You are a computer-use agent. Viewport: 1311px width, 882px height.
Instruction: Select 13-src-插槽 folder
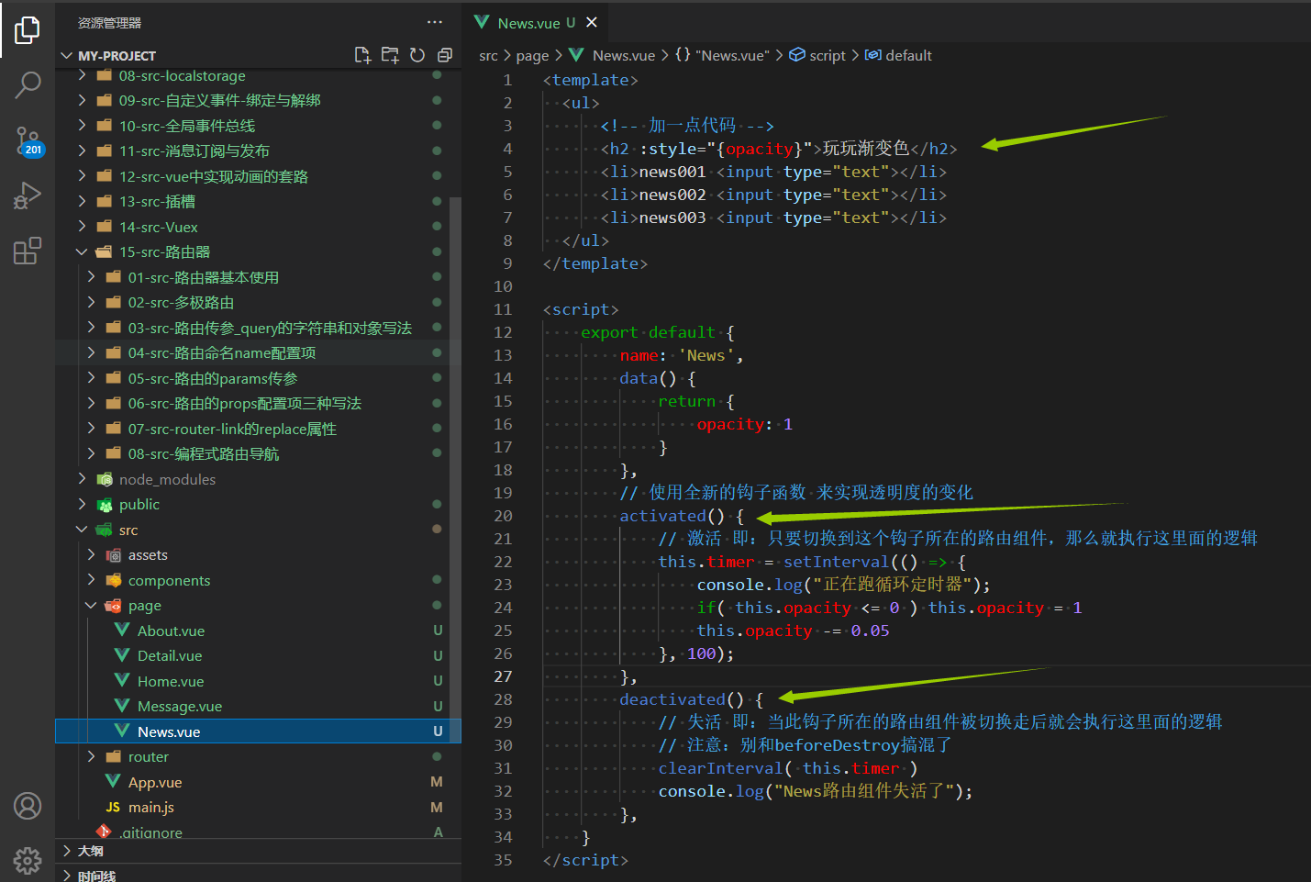[x=157, y=201]
